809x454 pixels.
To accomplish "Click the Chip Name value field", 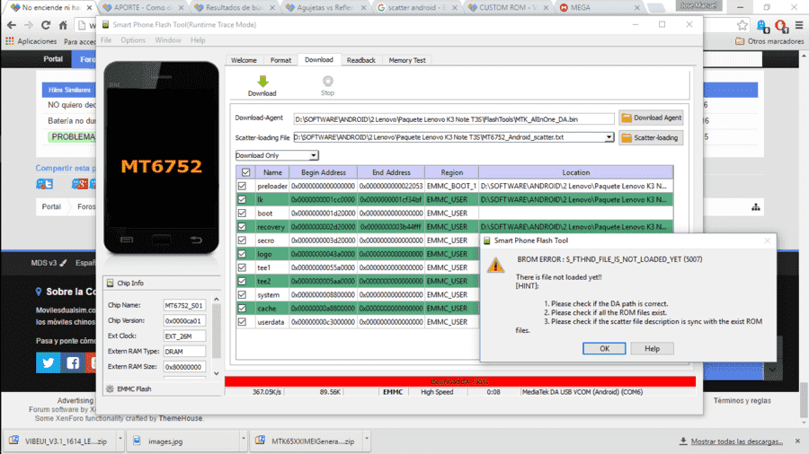I will coord(184,305).
